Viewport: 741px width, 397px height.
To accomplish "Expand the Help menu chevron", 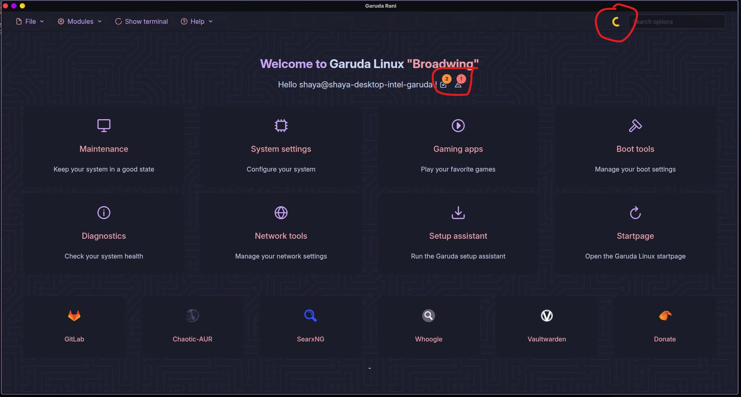I will [211, 21].
